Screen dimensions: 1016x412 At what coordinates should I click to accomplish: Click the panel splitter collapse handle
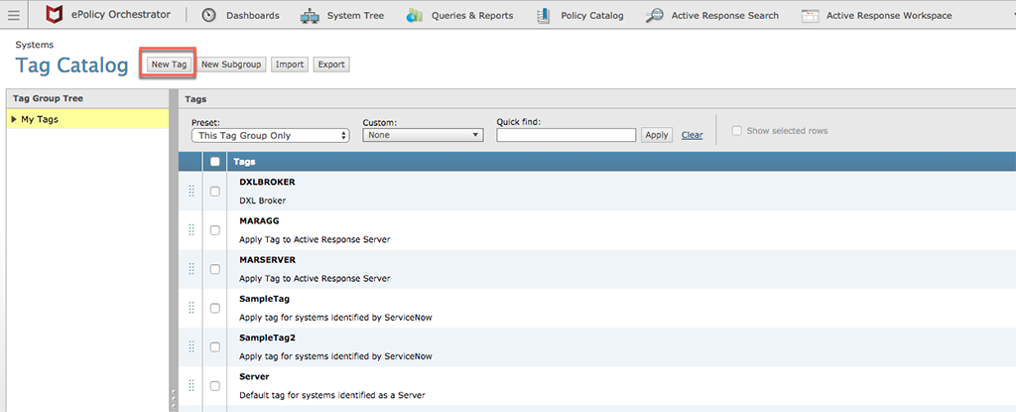(x=173, y=399)
